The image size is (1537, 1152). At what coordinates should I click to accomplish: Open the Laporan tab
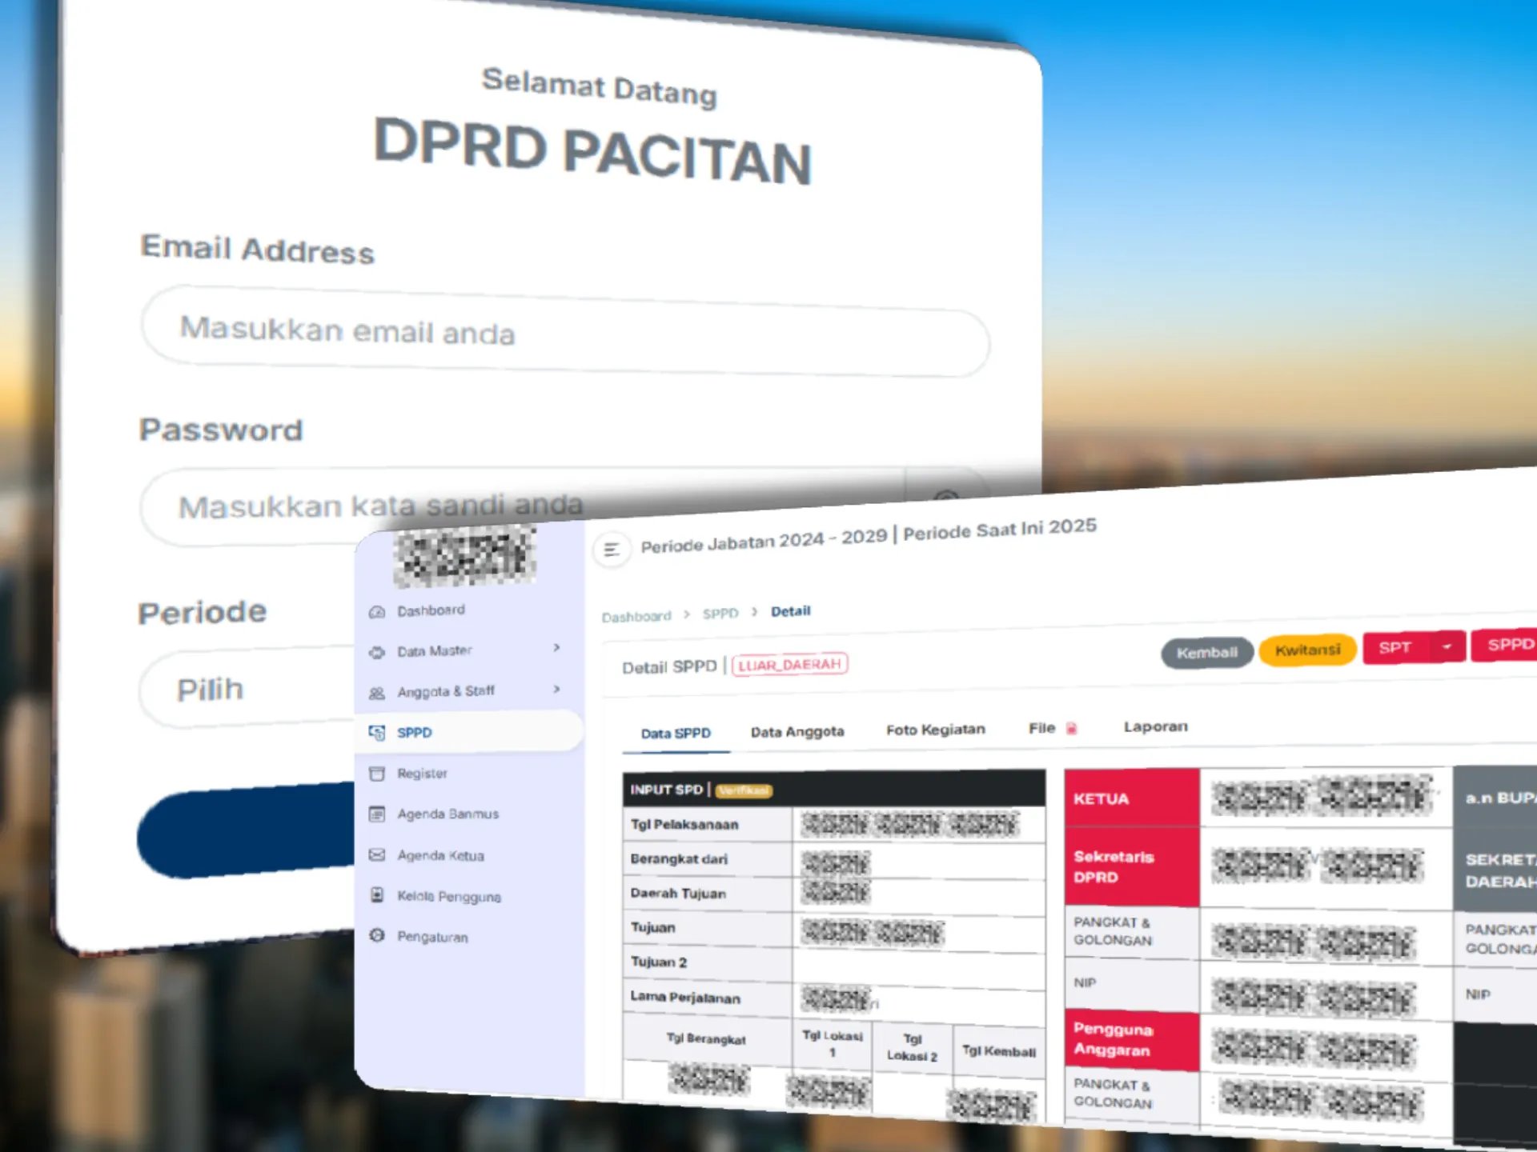click(x=1155, y=726)
